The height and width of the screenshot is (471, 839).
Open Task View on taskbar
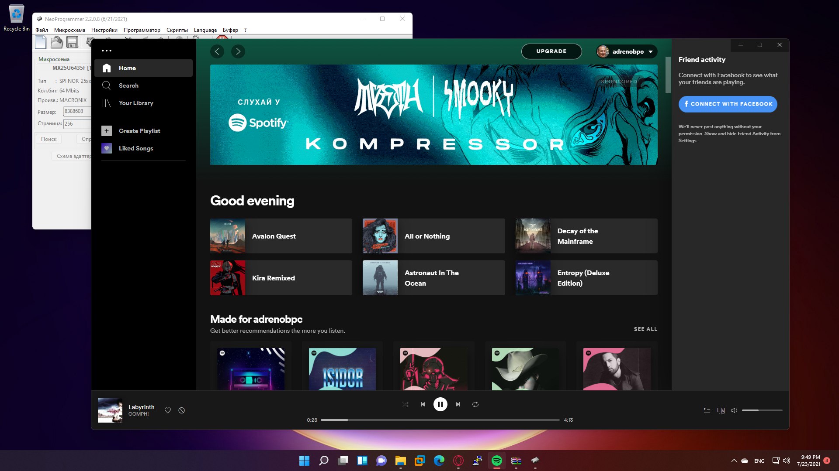[343, 461]
